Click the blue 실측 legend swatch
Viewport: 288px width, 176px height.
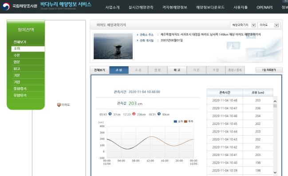click(175, 121)
